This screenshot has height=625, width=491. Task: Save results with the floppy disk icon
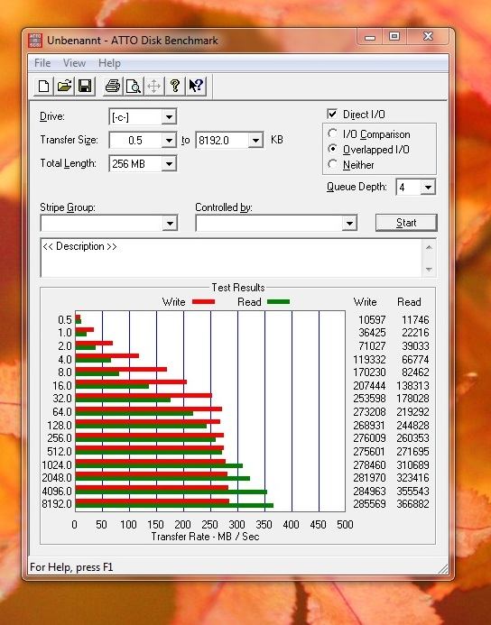tap(85, 86)
